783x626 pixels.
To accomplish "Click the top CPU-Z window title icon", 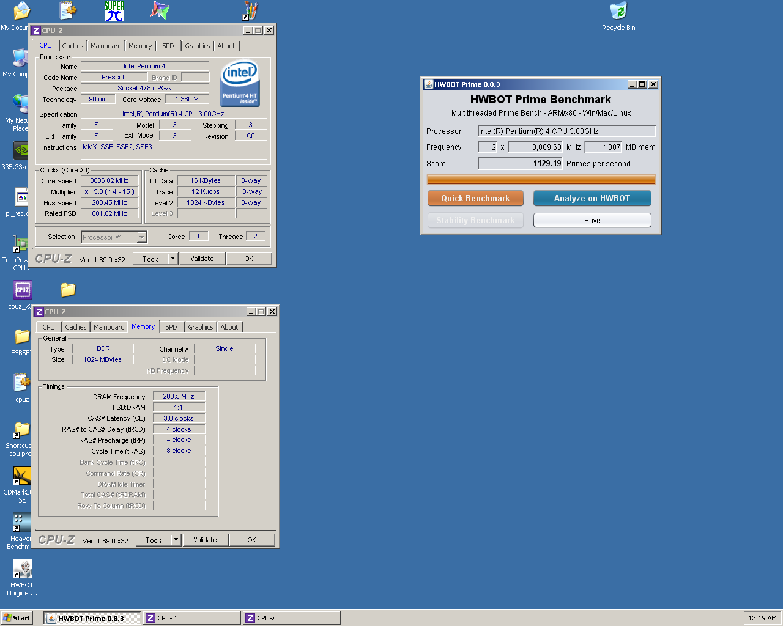I will click(x=36, y=31).
